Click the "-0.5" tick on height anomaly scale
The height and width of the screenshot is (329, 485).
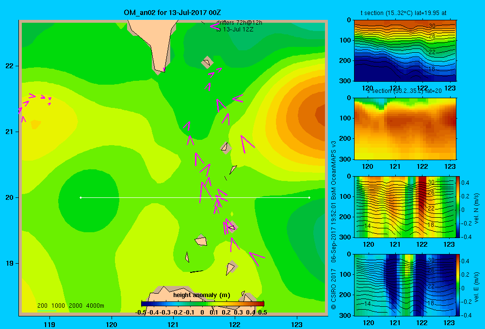click(141, 313)
